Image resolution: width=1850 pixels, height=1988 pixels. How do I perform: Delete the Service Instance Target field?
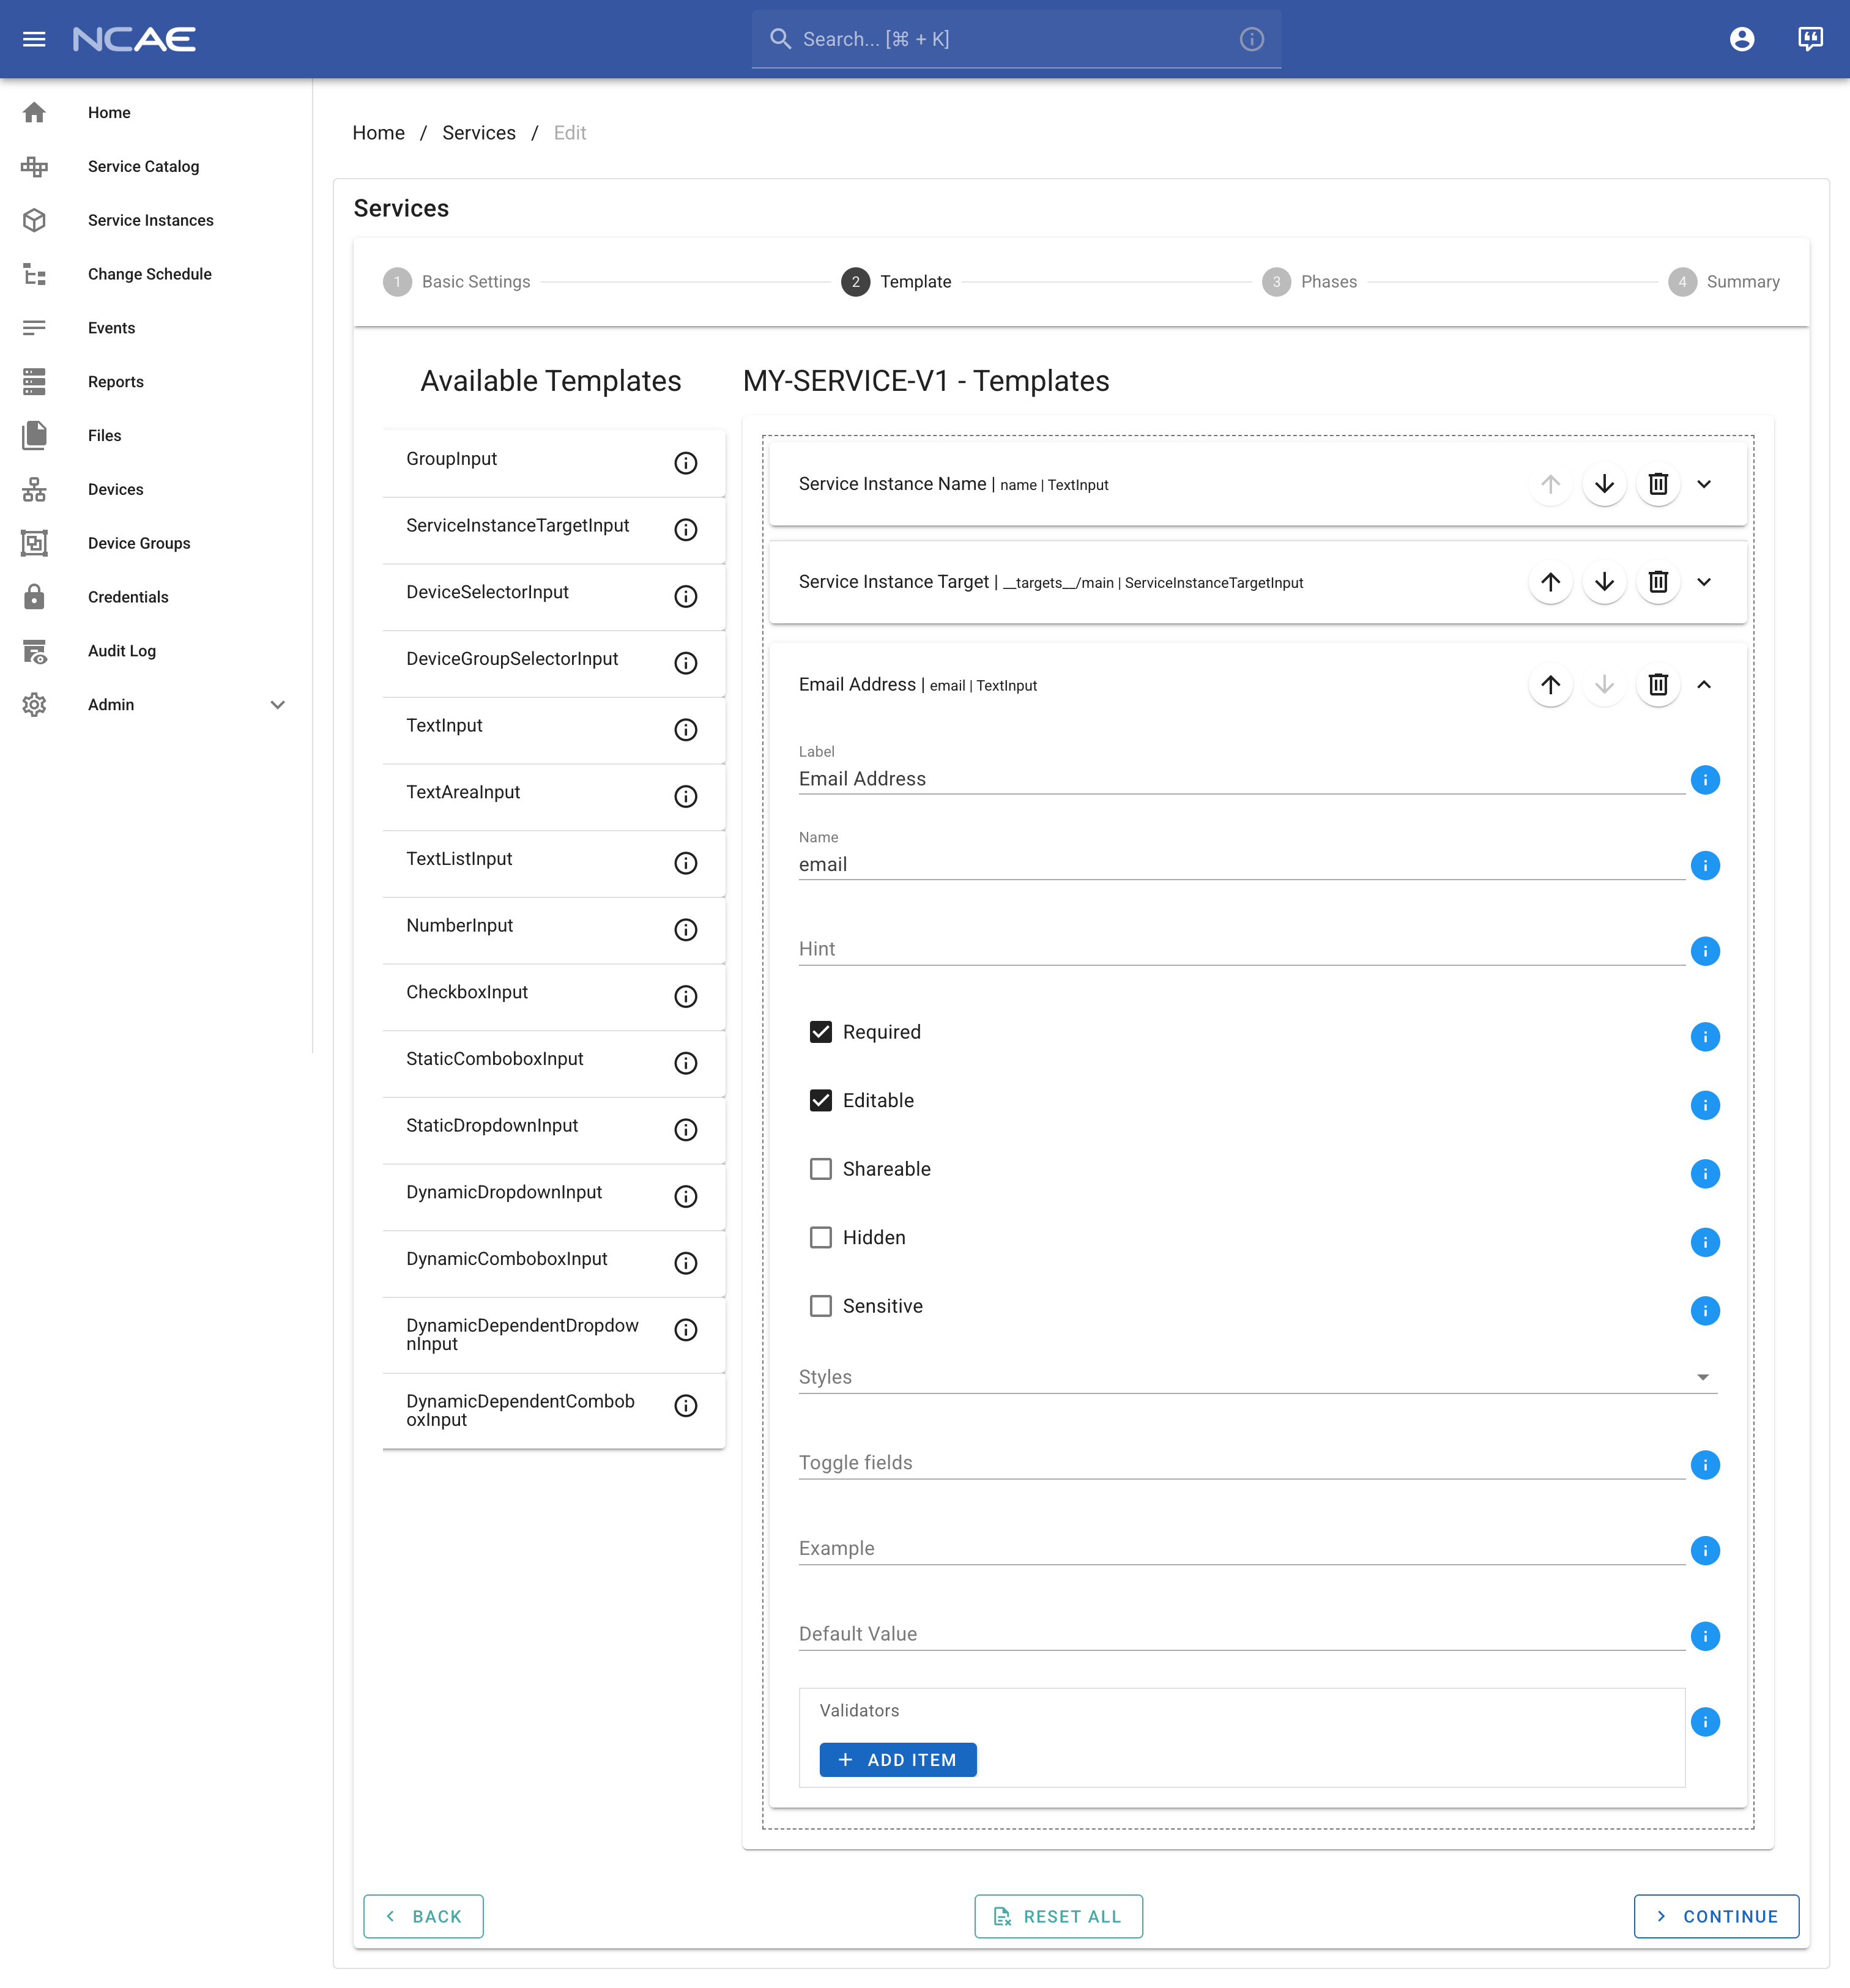pos(1658,582)
